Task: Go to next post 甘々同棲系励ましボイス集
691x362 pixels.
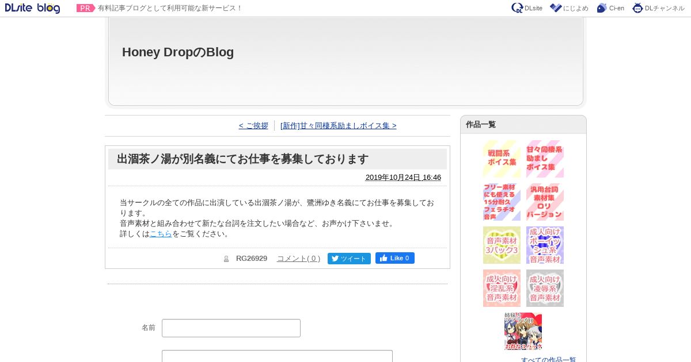Action: [339, 126]
